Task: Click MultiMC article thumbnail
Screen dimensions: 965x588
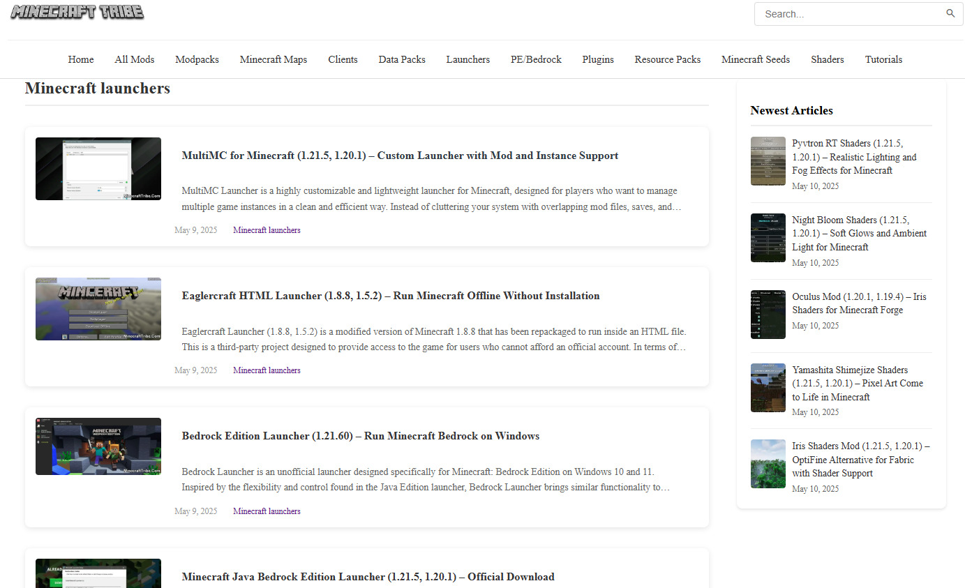Action: point(98,169)
